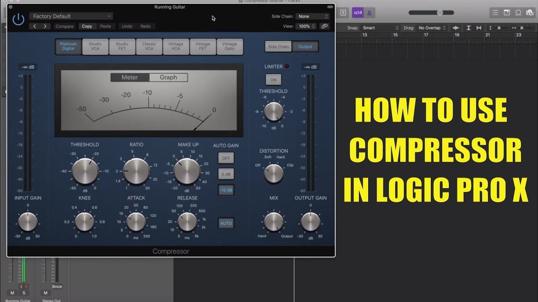This screenshot has width=538, height=302.
Task: Switch to the Output panel
Action: click(x=306, y=47)
